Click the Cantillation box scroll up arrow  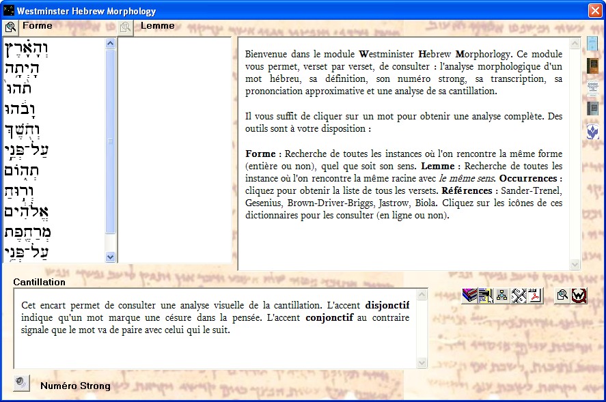422,295
